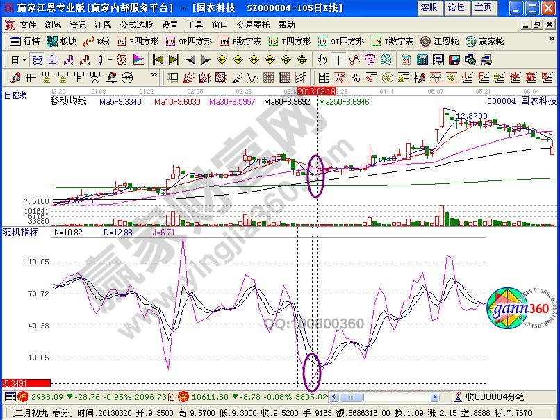Open the 公式选股 menu

pyautogui.click(x=137, y=24)
